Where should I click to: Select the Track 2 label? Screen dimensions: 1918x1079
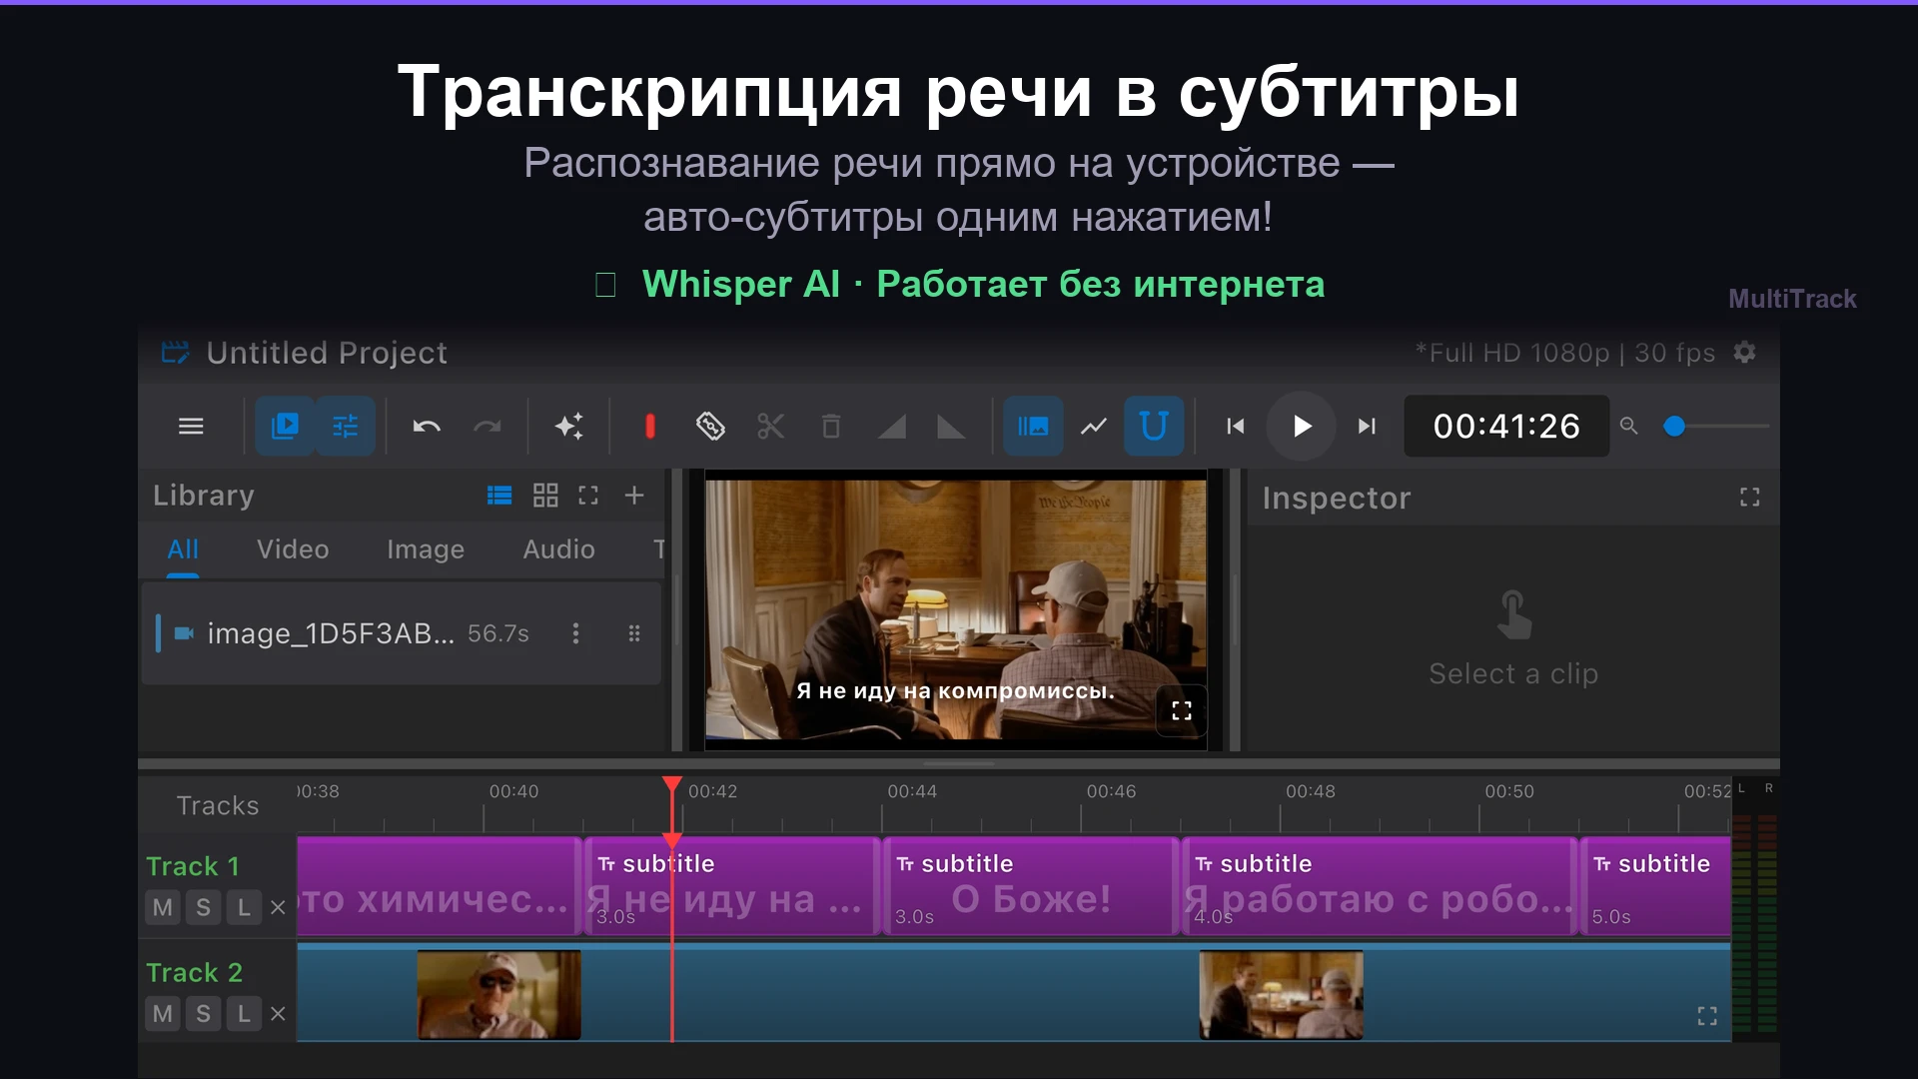click(x=194, y=972)
